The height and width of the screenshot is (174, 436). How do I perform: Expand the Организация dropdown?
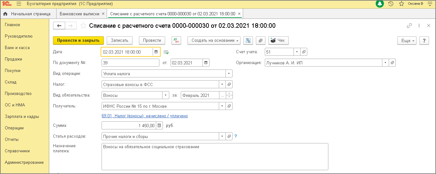coord(386,63)
